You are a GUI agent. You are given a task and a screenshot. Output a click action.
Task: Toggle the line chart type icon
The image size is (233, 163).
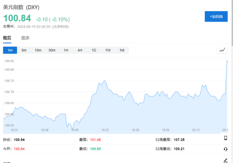[x=222, y=50]
